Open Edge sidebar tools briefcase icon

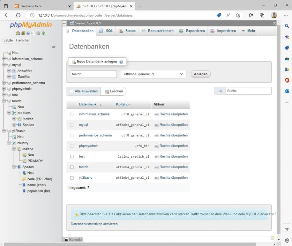point(287,59)
